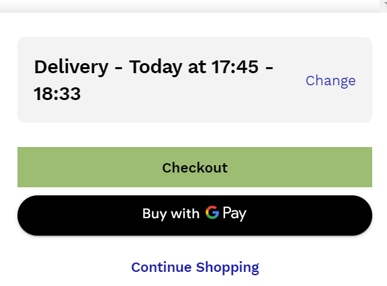The width and height of the screenshot is (387, 286).
Task: Follow the Continue Shopping link
Action: [195, 267]
